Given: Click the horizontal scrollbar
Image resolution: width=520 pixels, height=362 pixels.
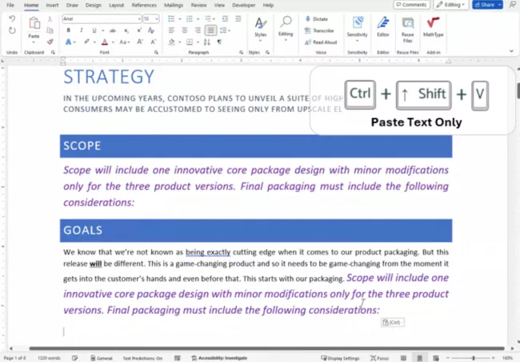Looking at the screenshot, I should [x=267, y=348].
